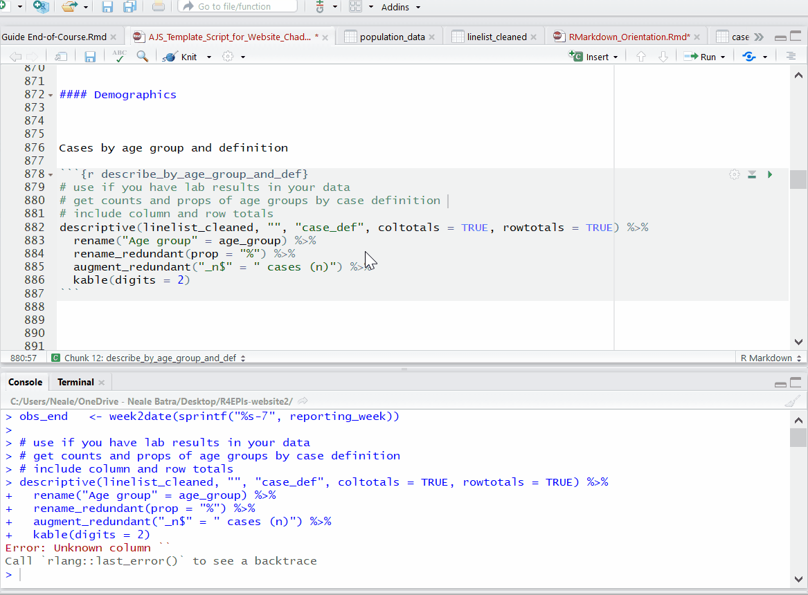Jump to the next code chunk
The height and width of the screenshot is (595, 808).
click(x=663, y=57)
